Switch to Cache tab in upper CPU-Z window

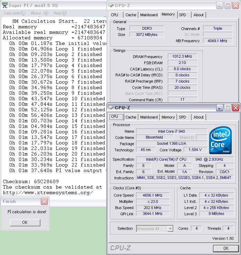pyautogui.click(x=131, y=15)
